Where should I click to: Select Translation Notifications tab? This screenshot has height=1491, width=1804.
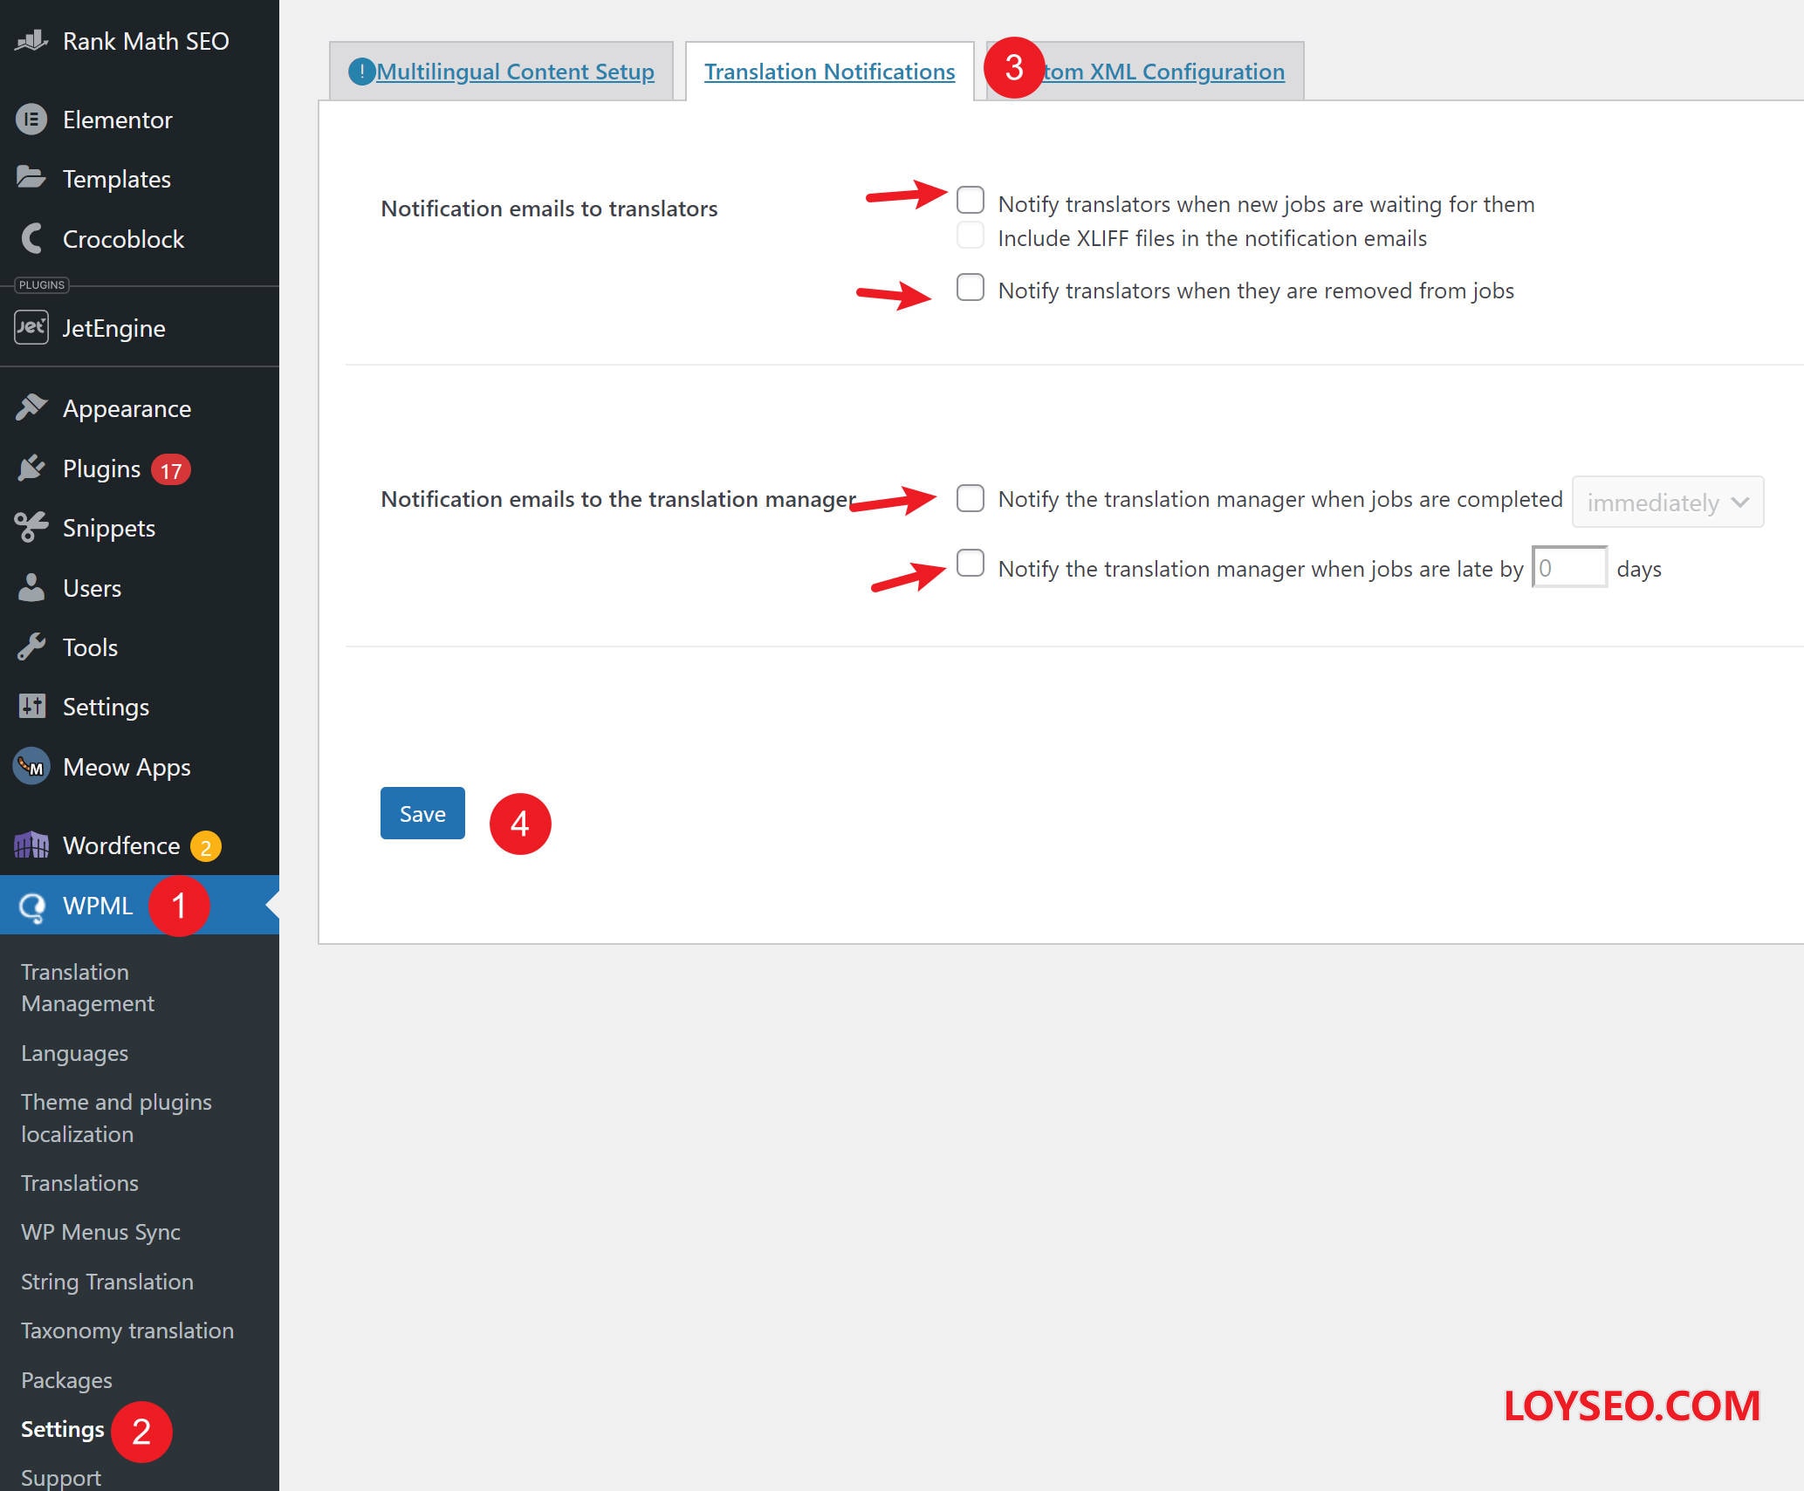[832, 71]
